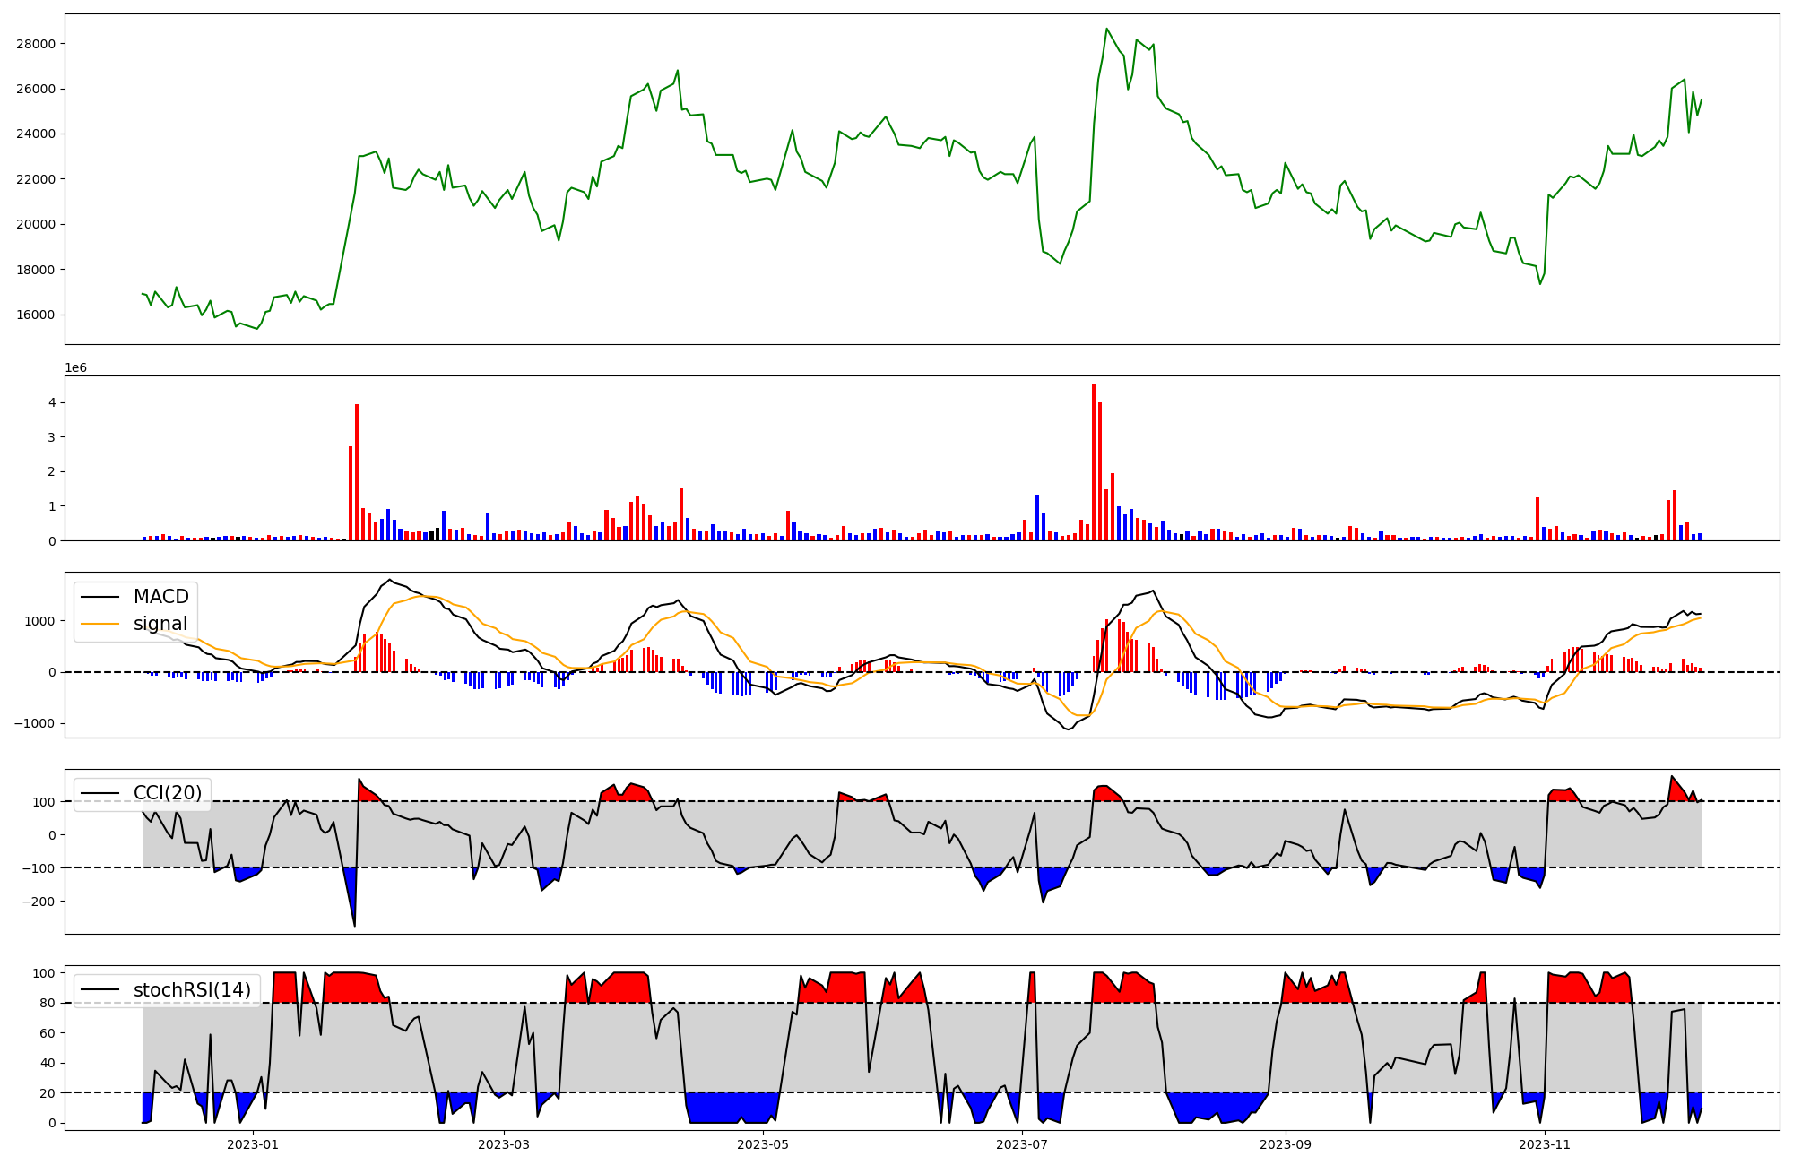The image size is (1793, 1165).
Task: Click the 2023-11 date tick label
Action: pos(1545,1144)
